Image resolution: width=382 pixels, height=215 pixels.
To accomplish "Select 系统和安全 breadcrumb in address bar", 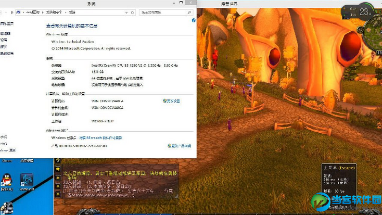I will (54, 12).
